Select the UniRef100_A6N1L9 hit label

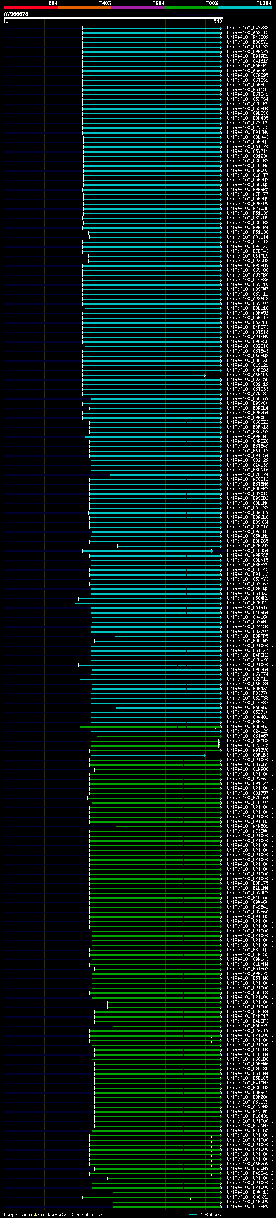[x=247, y=375]
